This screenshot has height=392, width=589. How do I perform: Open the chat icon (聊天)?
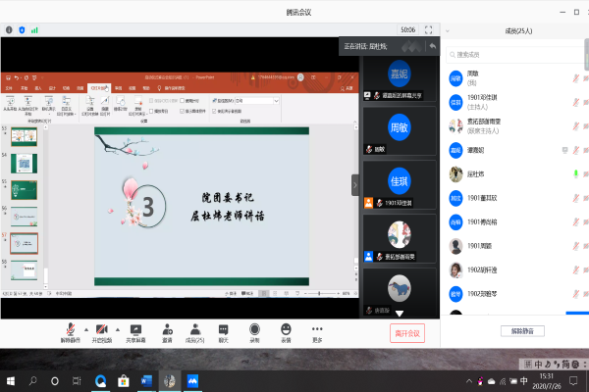point(224,330)
